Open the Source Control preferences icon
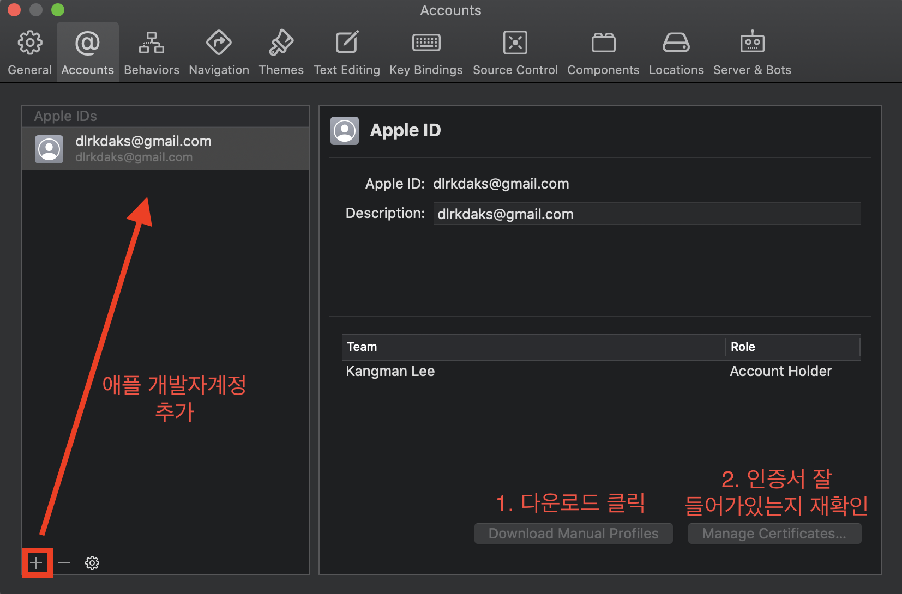This screenshot has width=902, height=594. coord(515,43)
